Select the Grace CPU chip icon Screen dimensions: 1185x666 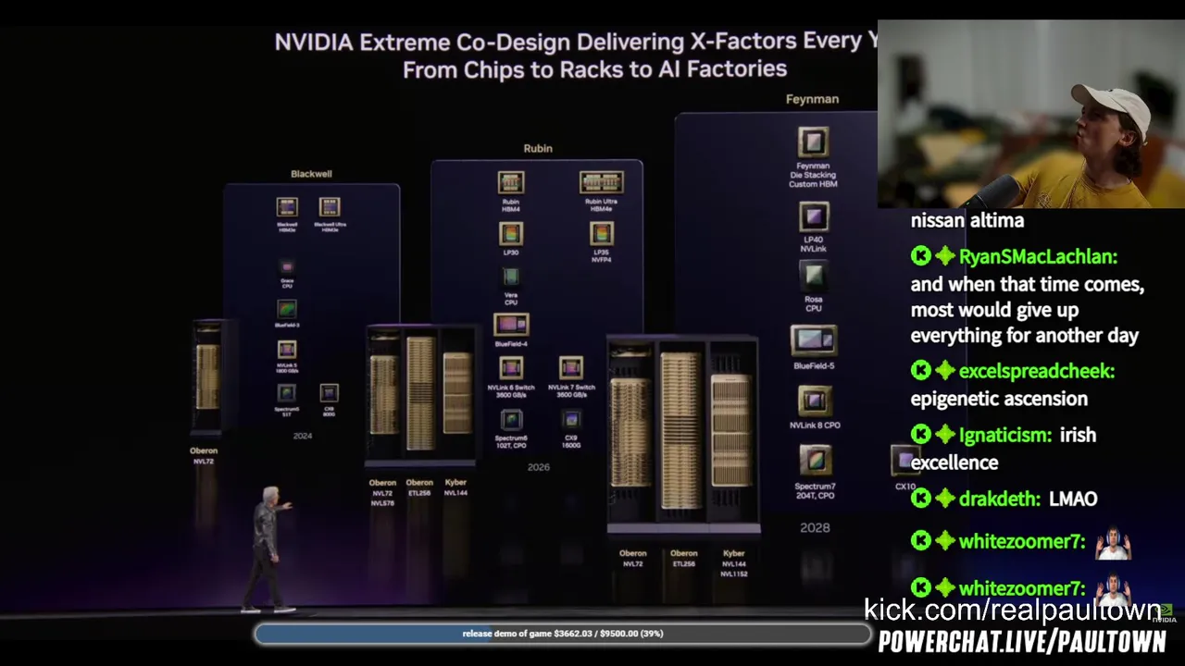point(287,267)
